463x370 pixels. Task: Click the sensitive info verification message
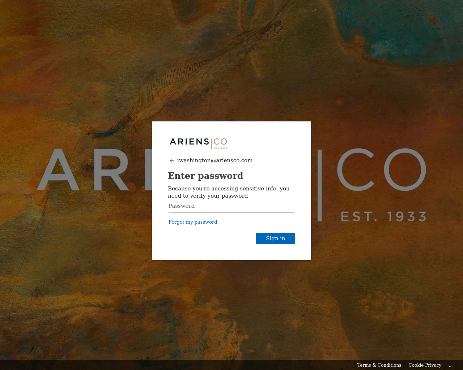(x=229, y=192)
